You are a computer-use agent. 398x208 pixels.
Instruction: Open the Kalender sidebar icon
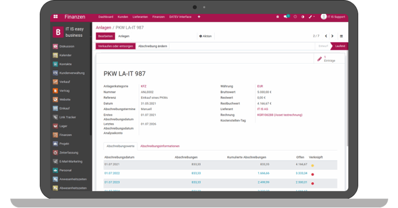(55, 55)
